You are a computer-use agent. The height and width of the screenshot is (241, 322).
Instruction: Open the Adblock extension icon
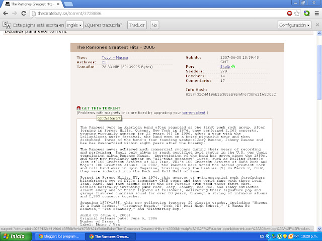click(x=290, y=14)
